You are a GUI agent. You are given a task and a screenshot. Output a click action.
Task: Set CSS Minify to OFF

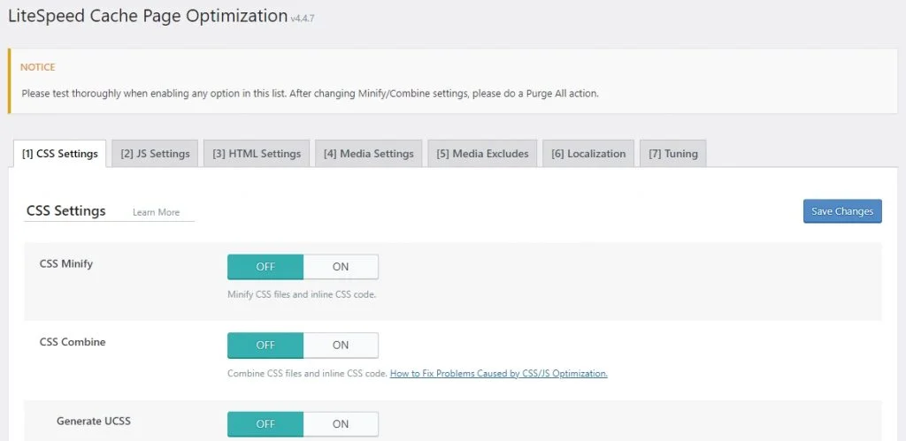(265, 267)
